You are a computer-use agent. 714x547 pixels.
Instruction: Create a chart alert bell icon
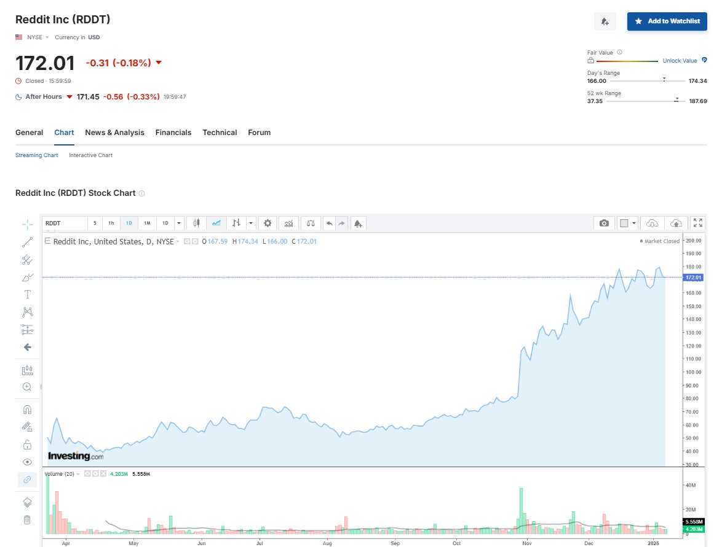pos(358,223)
